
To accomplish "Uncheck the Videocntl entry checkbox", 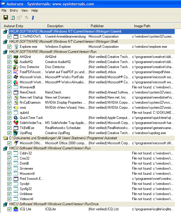I will [x=9, y=199].
